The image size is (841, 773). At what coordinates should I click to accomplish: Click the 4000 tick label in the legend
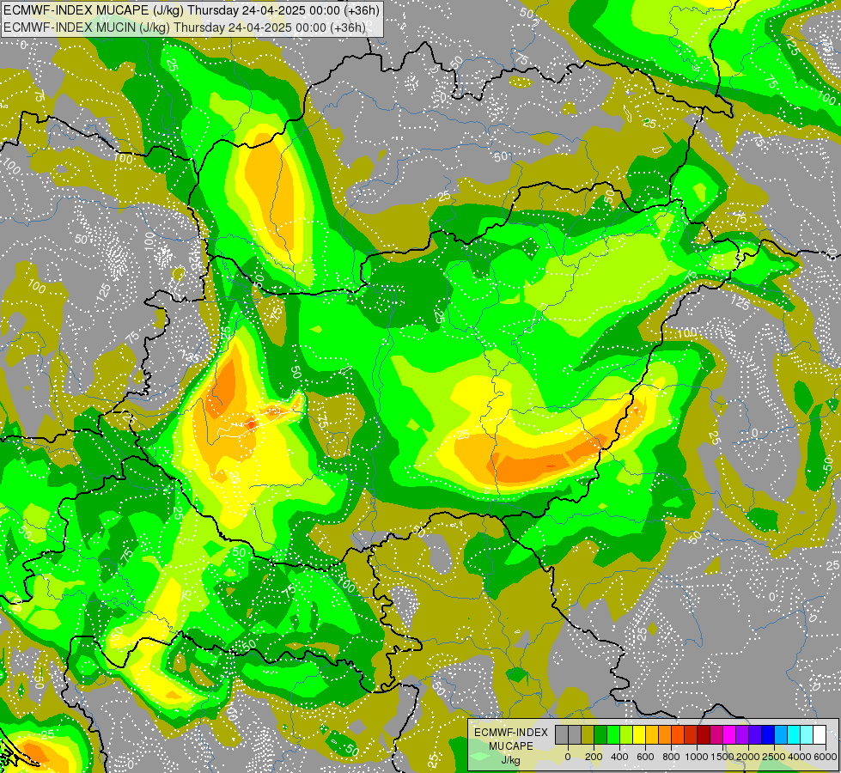point(801,757)
